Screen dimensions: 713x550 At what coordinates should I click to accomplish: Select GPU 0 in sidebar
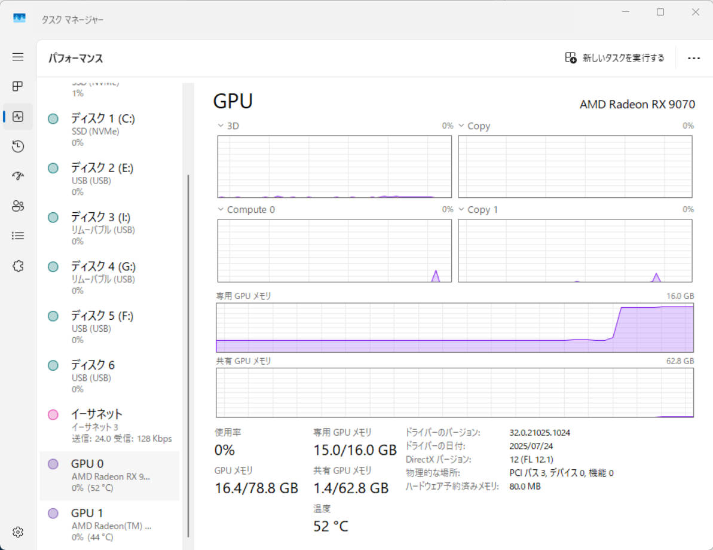109,475
